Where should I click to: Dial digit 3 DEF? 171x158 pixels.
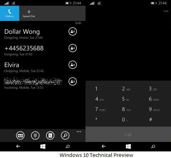(x=153, y=89)
